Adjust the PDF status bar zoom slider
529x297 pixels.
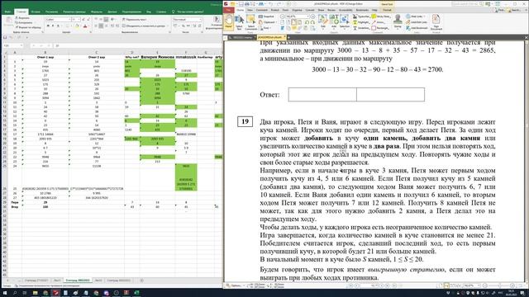coord(499,285)
